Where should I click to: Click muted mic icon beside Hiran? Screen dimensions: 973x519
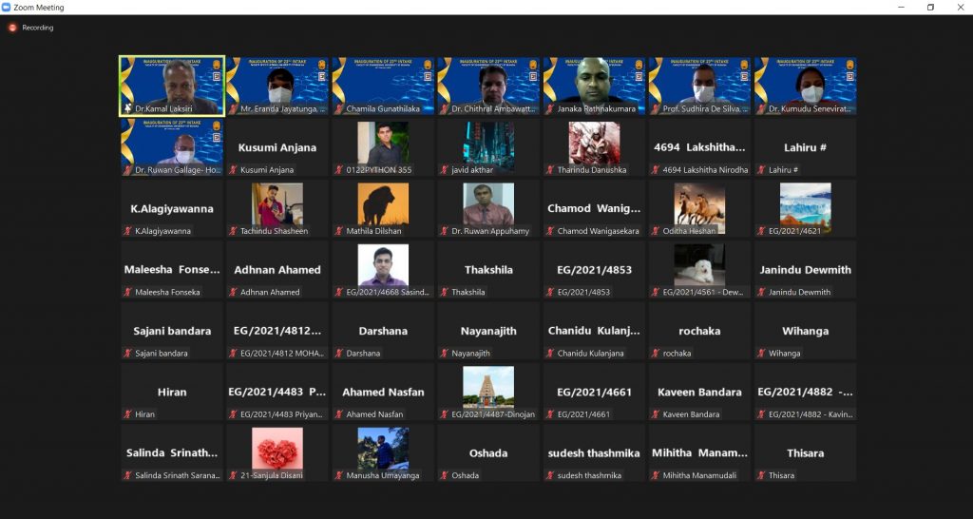[127, 414]
